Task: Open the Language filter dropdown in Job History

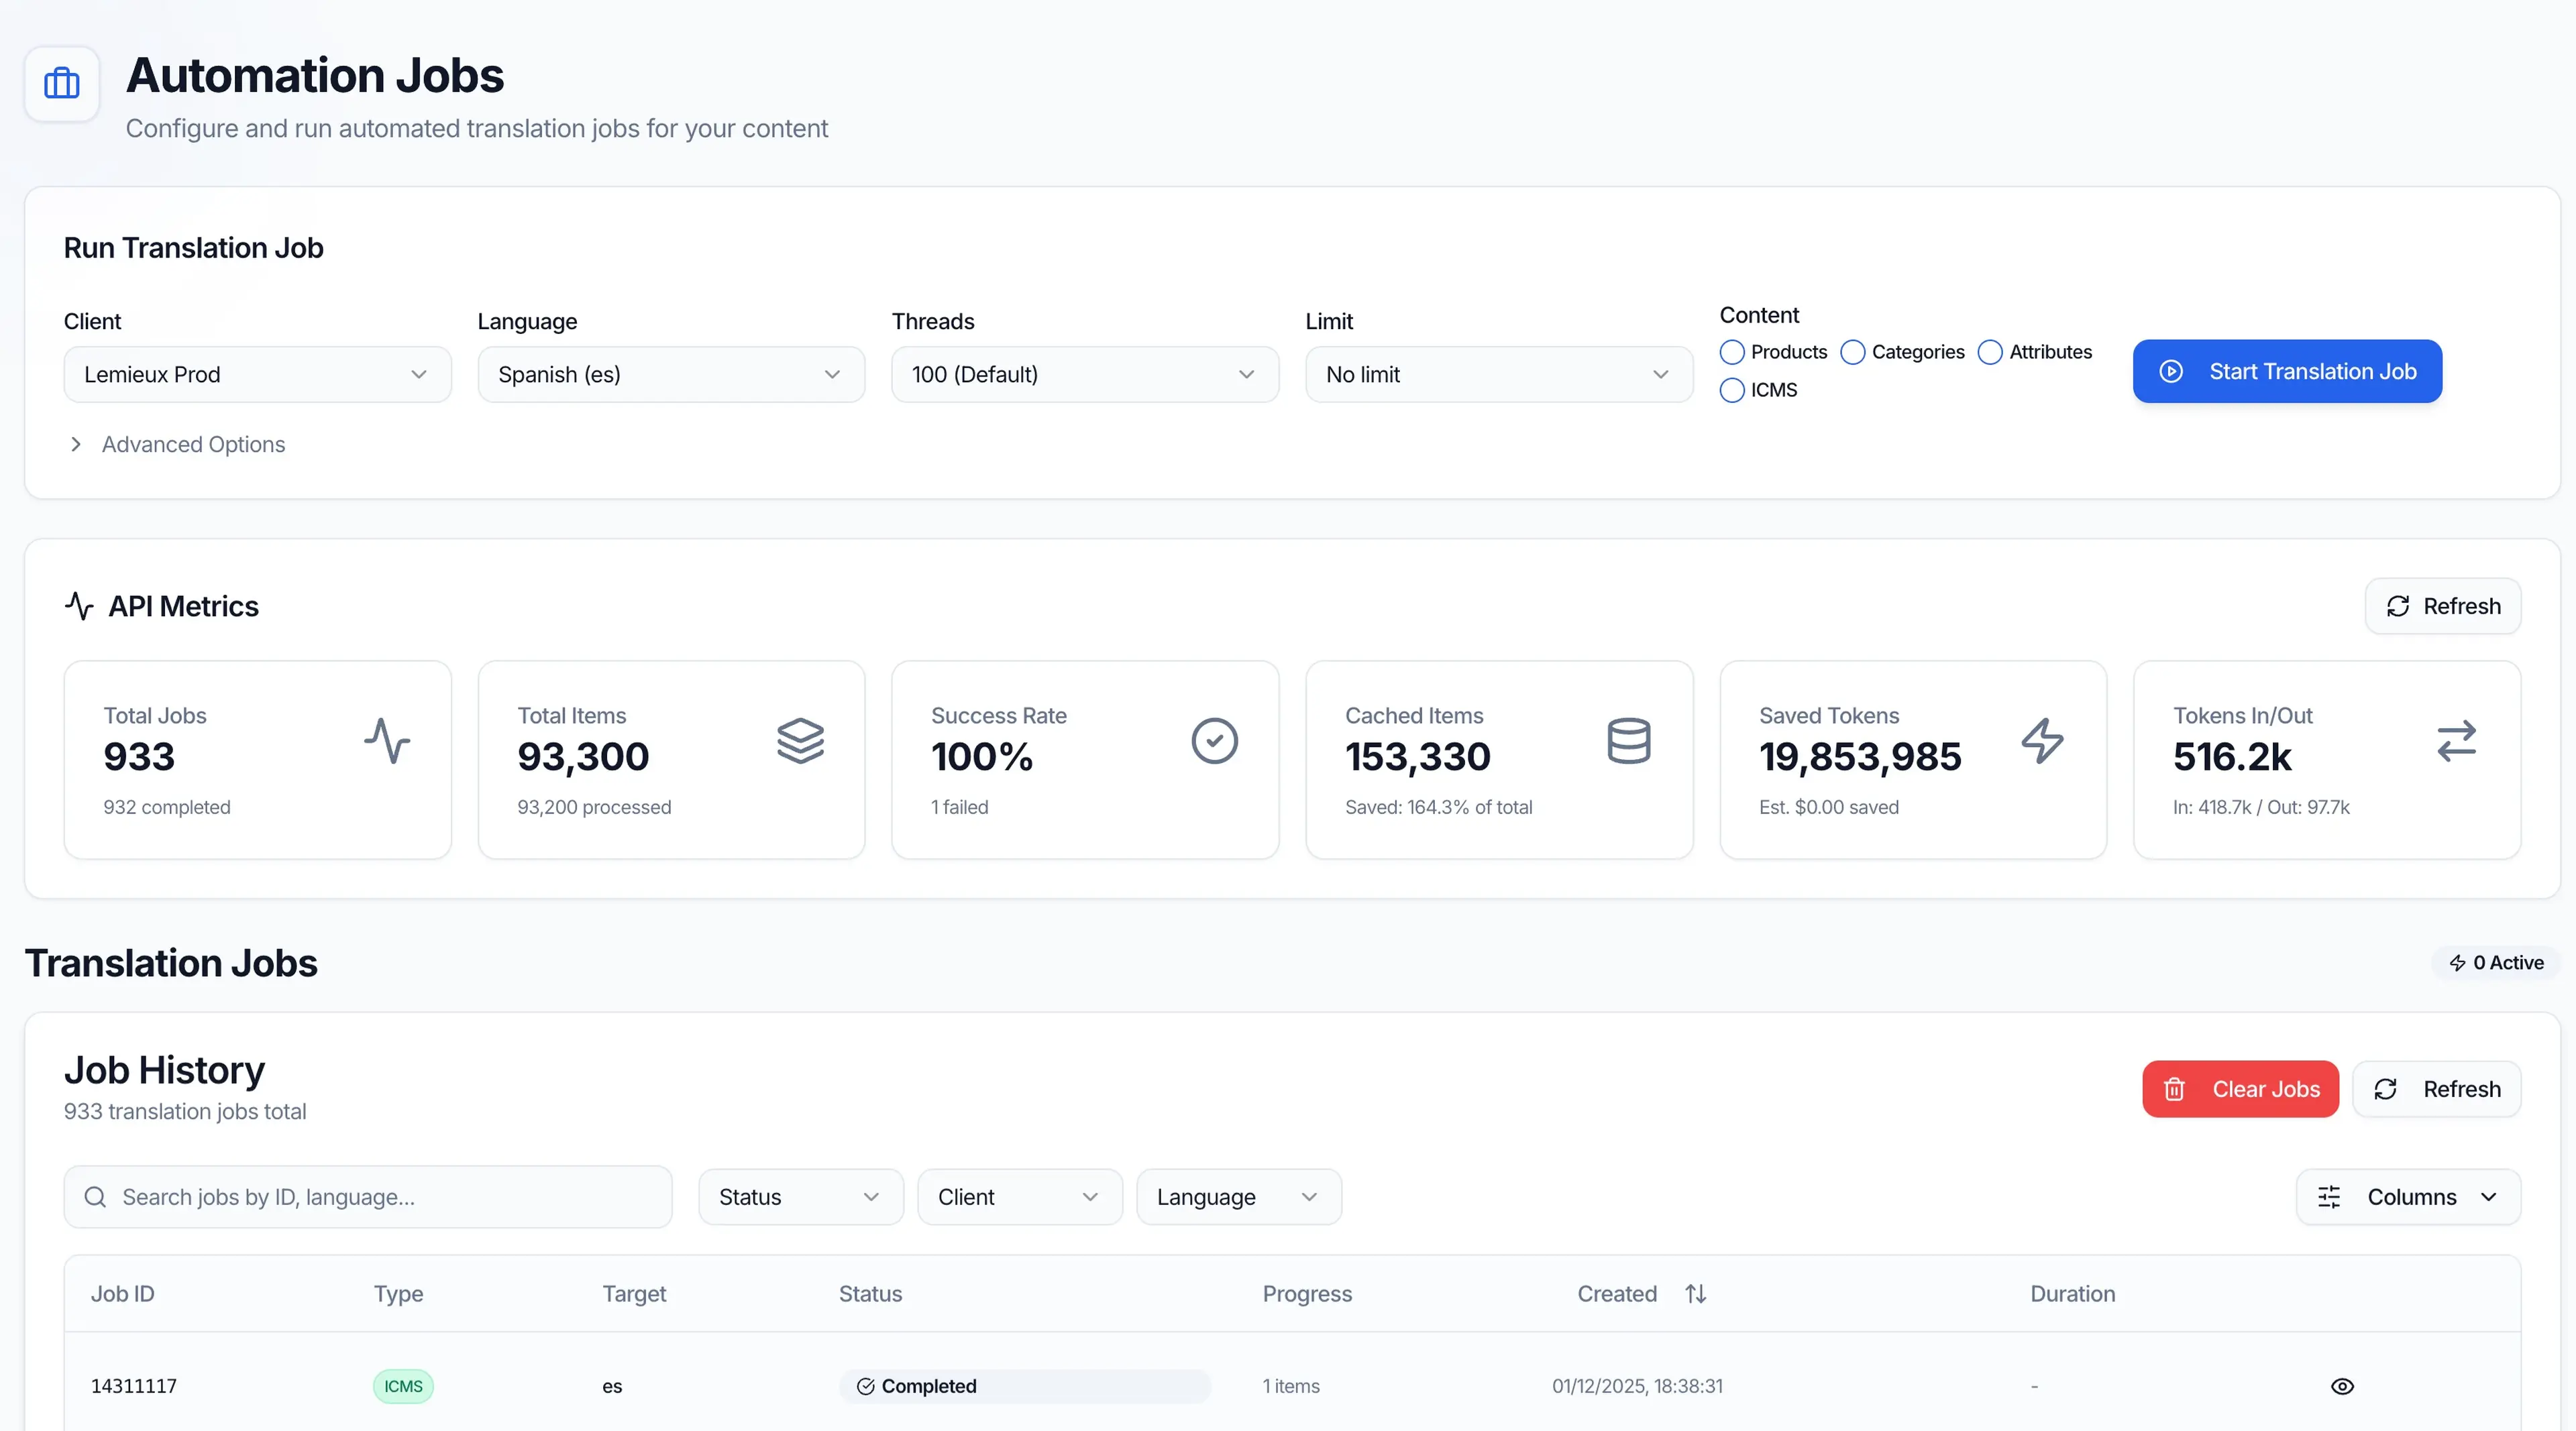Action: [x=1239, y=1197]
